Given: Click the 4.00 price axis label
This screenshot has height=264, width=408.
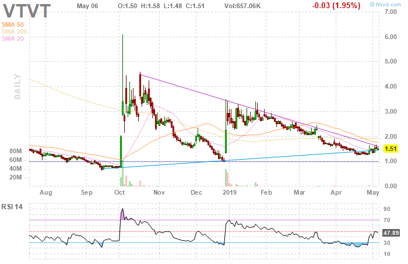Looking at the screenshot, I should pos(391,86).
